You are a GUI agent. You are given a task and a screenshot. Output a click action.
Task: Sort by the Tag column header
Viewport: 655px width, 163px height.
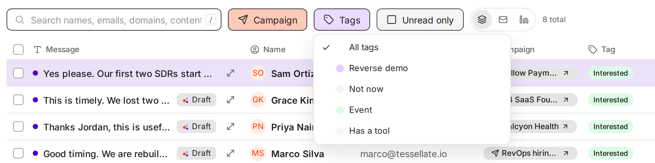point(602,50)
